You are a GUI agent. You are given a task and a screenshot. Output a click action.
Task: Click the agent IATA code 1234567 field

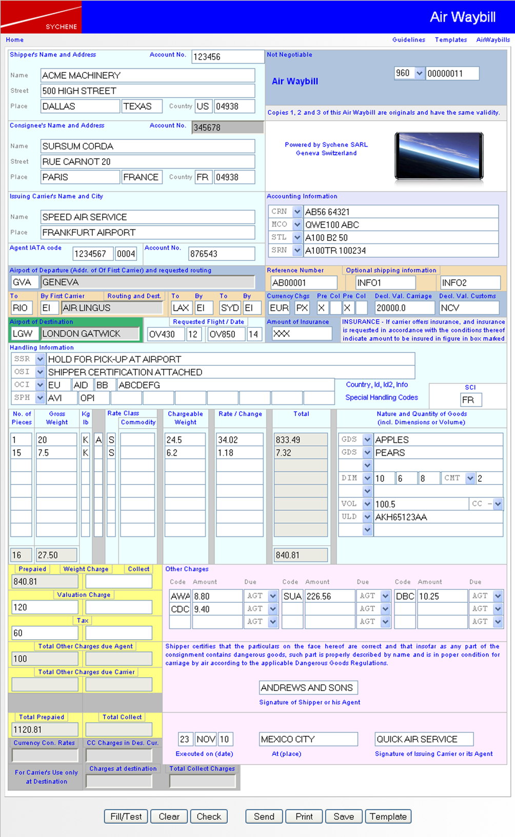point(93,254)
